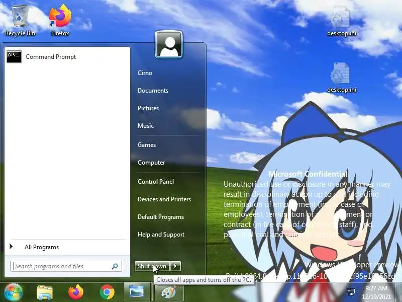Screen dimensions: 402x302
Task: Open the Recycle Bin desktop icon
Action: click(x=20, y=21)
